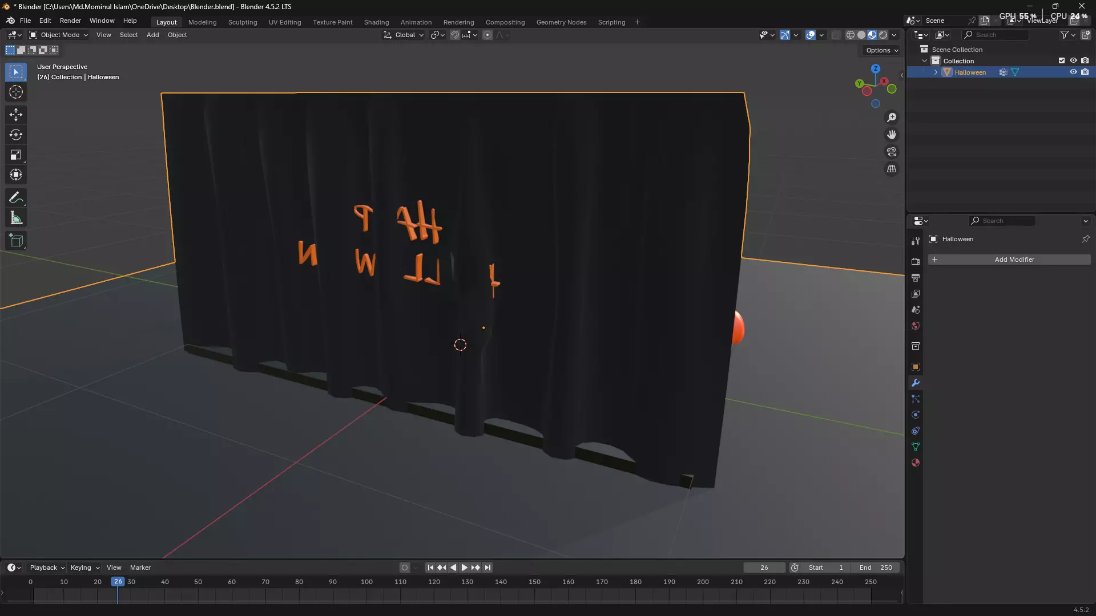
Task: Switch to Rendered viewport shading
Action: point(883,35)
